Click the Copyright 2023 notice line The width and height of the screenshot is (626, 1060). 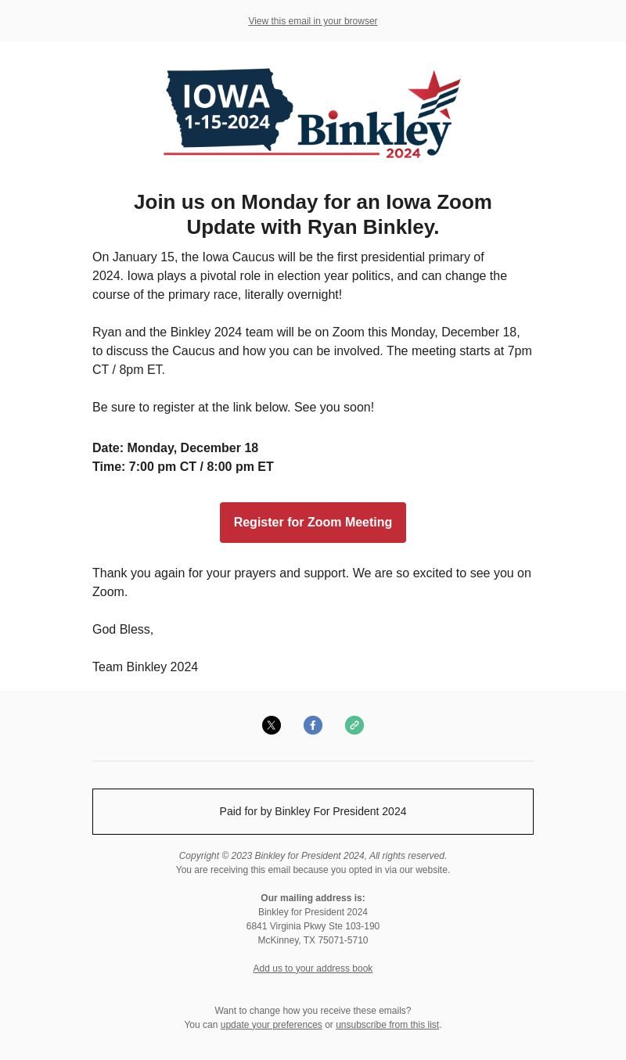[x=313, y=856]
